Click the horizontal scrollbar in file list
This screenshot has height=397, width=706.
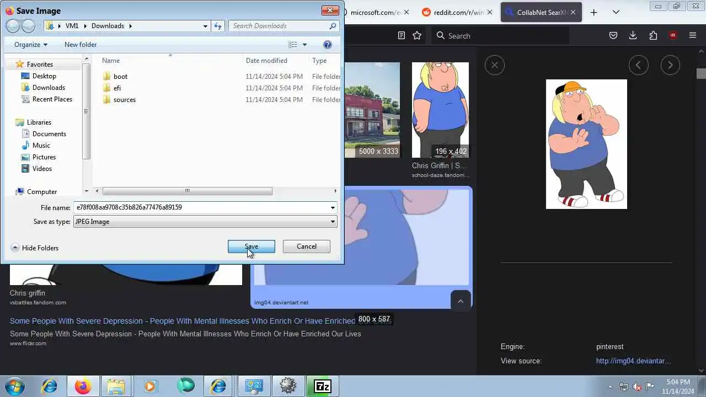[x=188, y=191]
